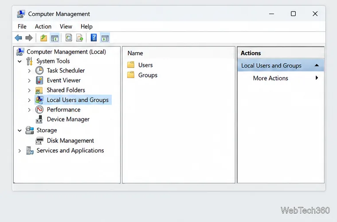The height and width of the screenshot is (222, 337).
Task: Open the File menu
Action: point(22,27)
